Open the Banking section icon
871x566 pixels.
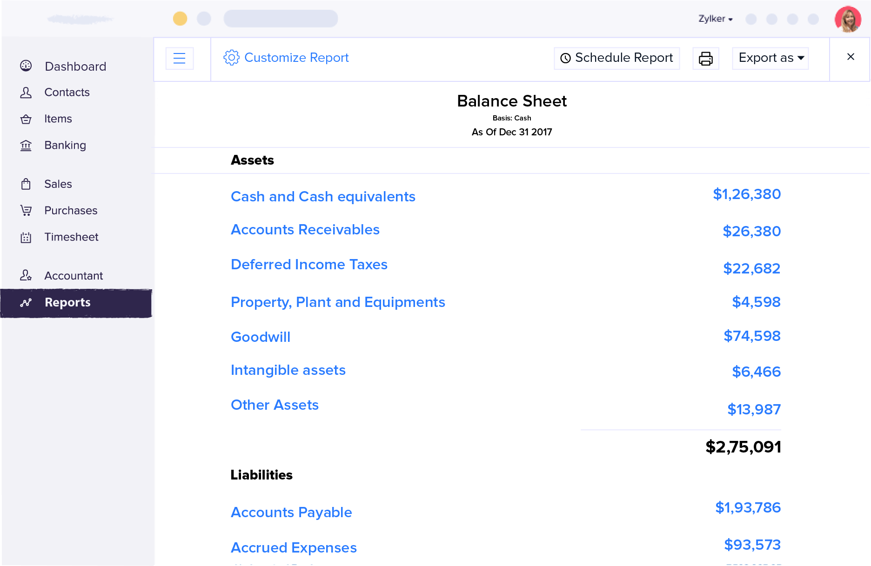[27, 145]
